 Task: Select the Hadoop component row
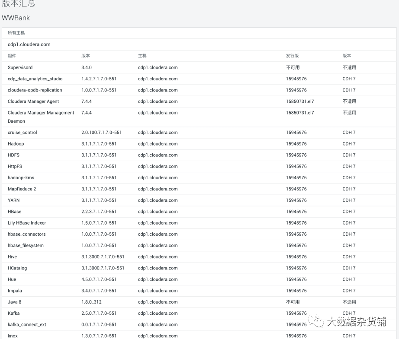[x=199, y=144]
